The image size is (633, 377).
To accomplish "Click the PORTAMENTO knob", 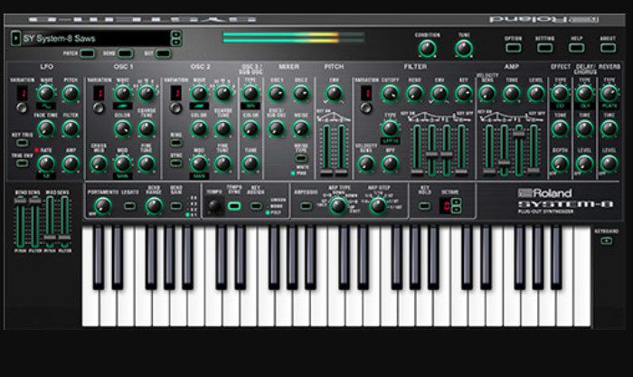I will click(x=102, y=206).
